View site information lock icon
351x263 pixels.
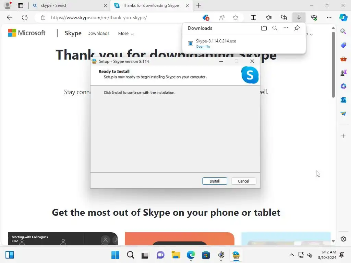(43, 17)
